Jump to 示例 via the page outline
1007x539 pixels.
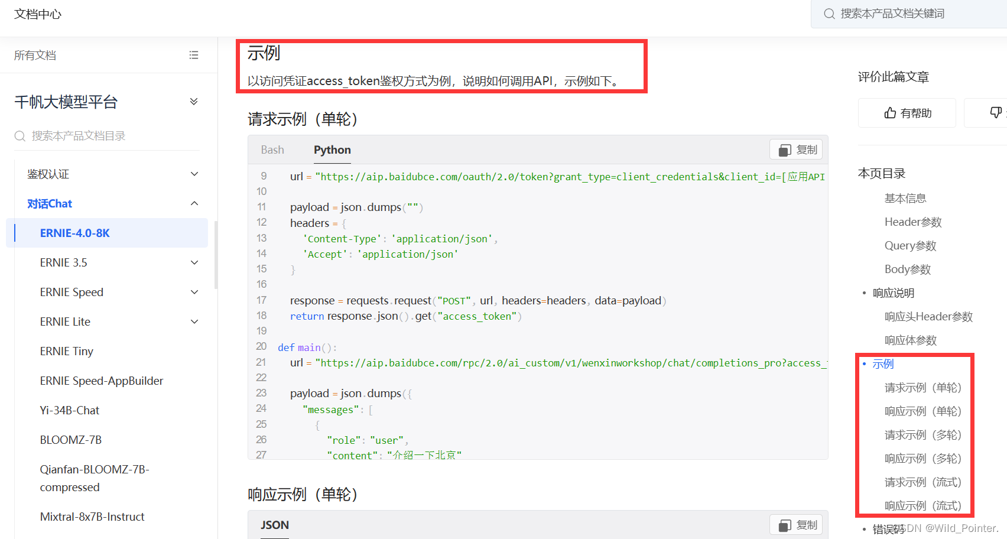(x=883, y=363)
